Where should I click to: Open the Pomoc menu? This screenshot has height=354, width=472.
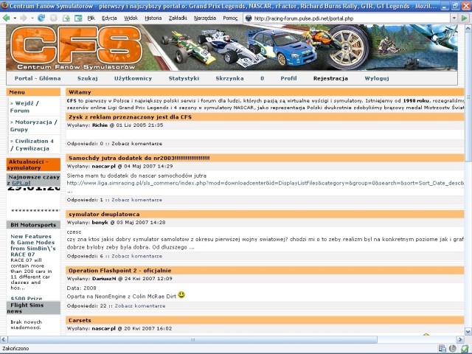230,18
